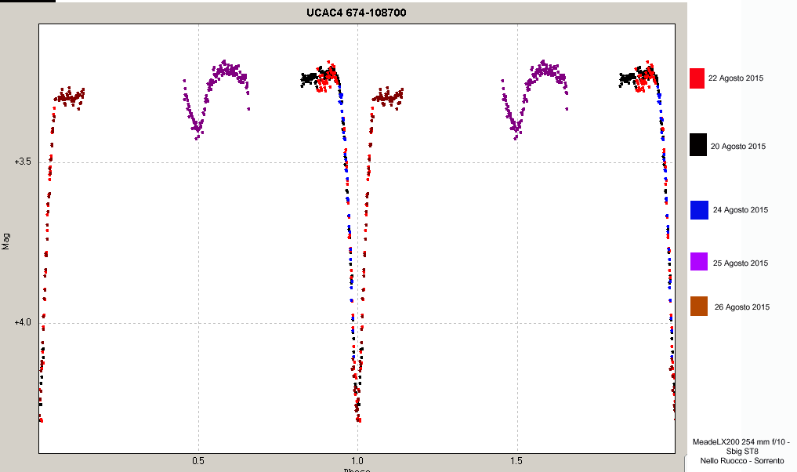Click the Sbig ST8 credit line
The height and width of the screenshot is (472, 797).
coord(742,452)
